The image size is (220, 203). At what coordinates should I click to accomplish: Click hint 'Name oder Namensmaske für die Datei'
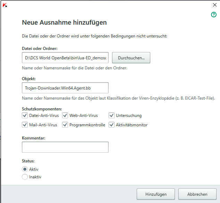[75, 68]
